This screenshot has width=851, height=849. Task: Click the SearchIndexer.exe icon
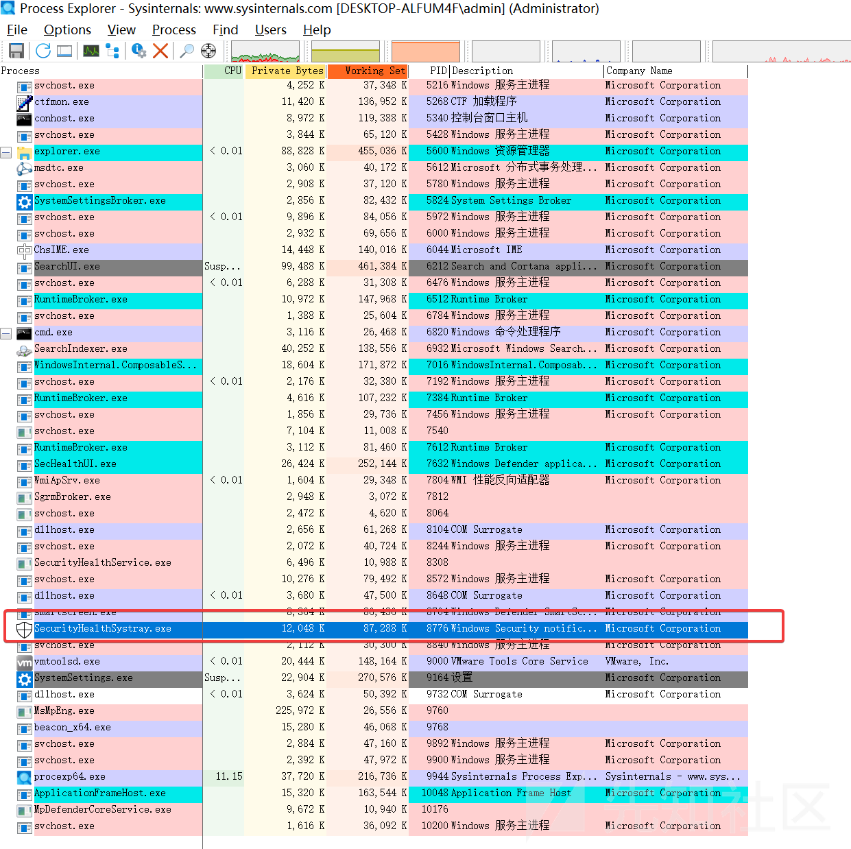click(25, 350)
